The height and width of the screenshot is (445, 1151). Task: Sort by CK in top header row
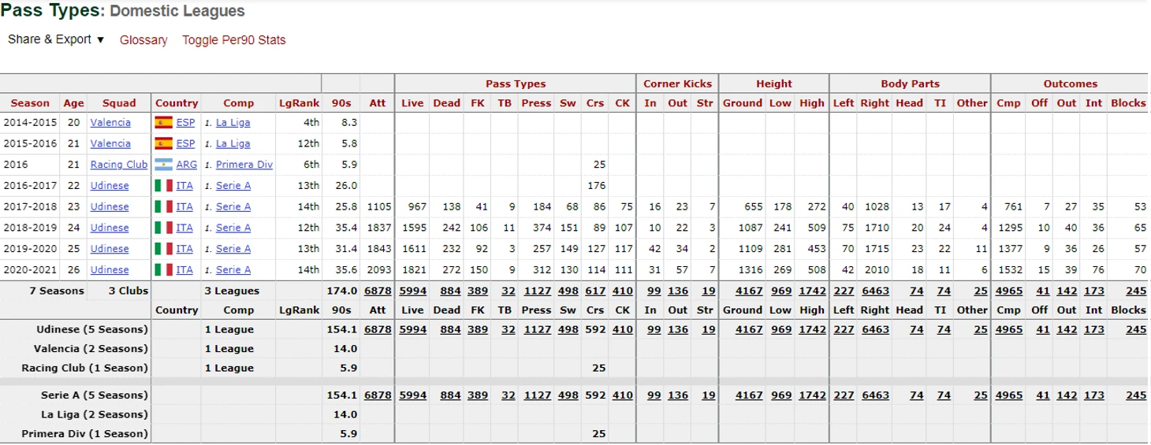point(623,103)
